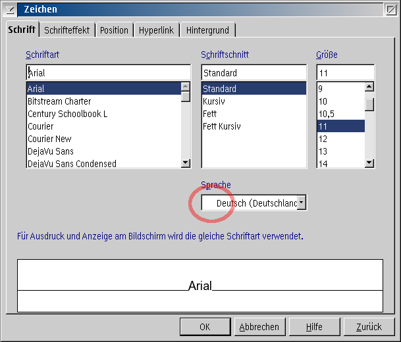401x342 pixels.
Task: Open help via Hilfe button
Action: click(x=314, y=327)
